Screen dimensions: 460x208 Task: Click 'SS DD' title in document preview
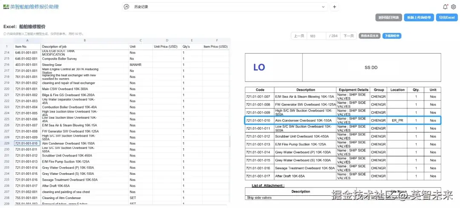[x=371, y=68]
